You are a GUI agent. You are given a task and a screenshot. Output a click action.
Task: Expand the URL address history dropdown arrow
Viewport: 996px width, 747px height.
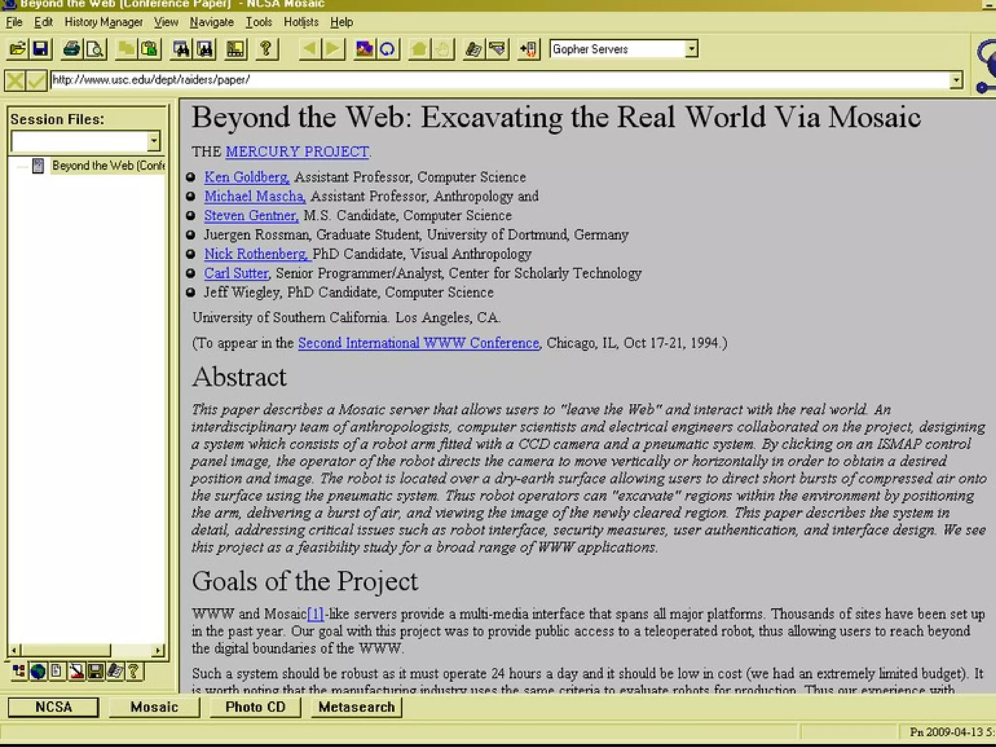[956, 80]
